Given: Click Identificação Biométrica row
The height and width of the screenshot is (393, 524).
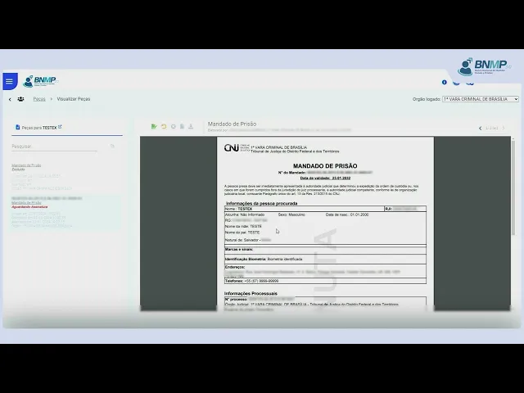Looking at the screenshot, I should tap(325, 259).
